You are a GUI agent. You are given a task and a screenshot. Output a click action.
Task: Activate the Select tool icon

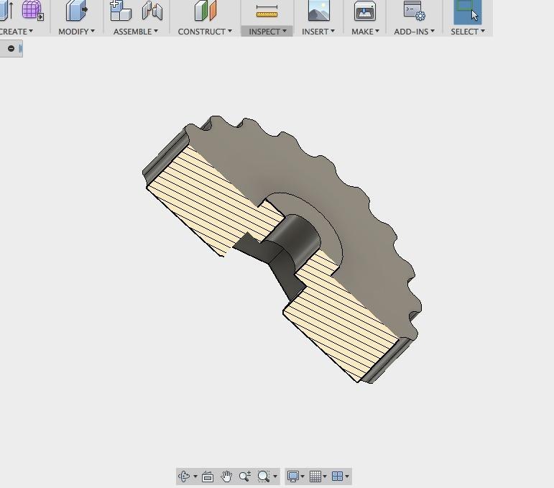coord(467,11)
